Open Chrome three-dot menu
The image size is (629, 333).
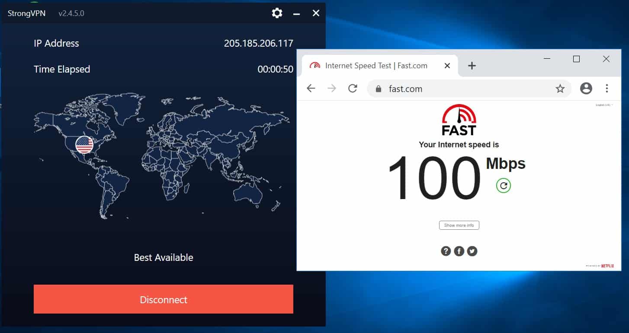coord(607,89)
